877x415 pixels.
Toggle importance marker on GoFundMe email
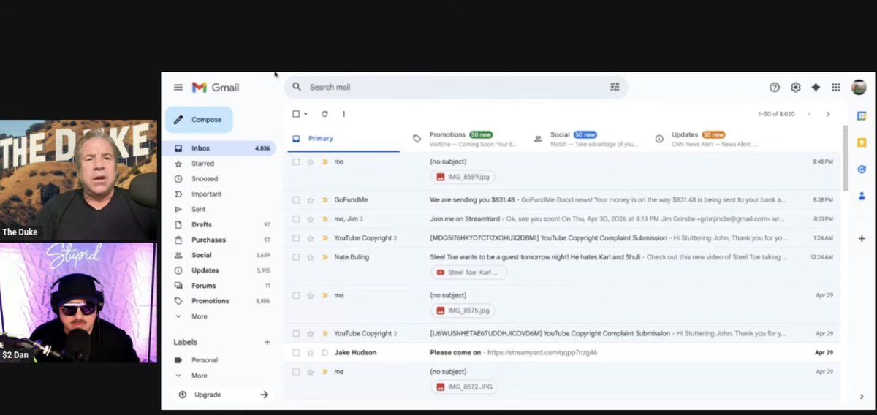(x=324, y=199)
